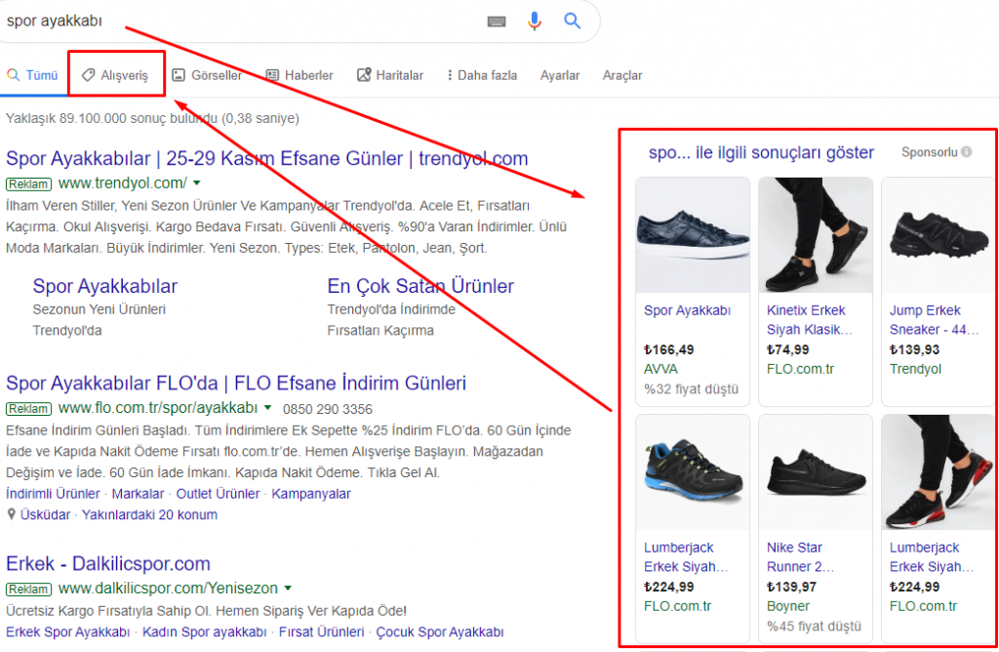Screen dimensions: 999x652
Task: Open the Daha fazla menu
Action: click(x=481, y=75)
